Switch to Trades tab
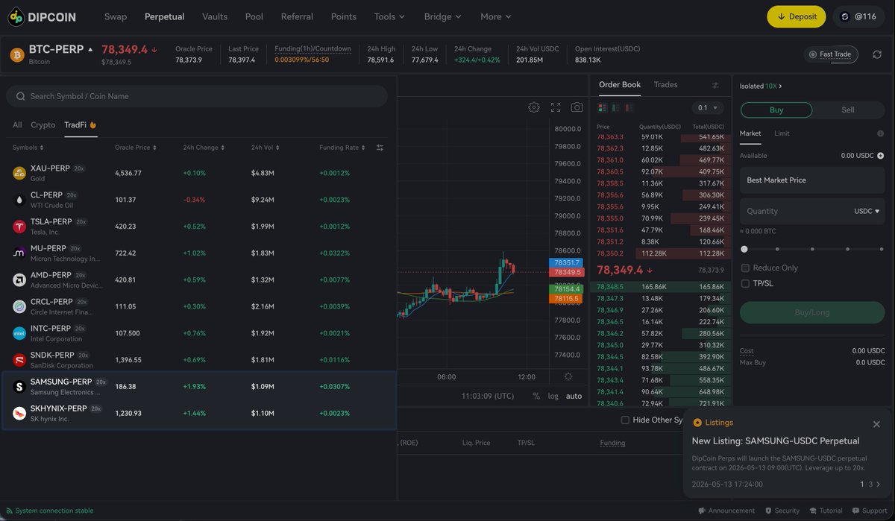The image size is (895, 521). [666, 84]
